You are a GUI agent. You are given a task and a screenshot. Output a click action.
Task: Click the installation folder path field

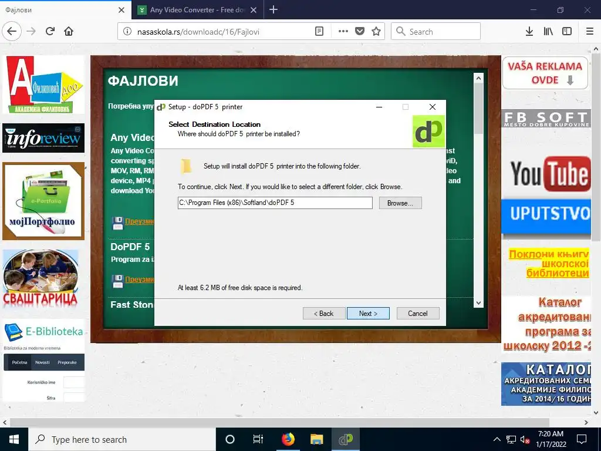click(275, 203)
